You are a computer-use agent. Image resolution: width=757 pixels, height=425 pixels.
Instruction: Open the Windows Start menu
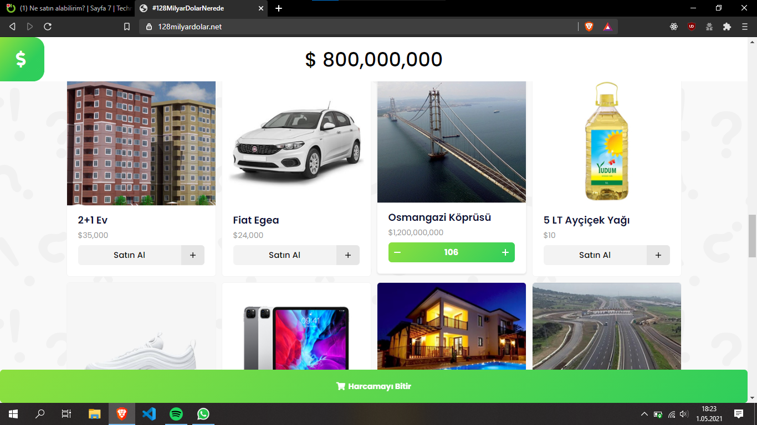point(13,414)
